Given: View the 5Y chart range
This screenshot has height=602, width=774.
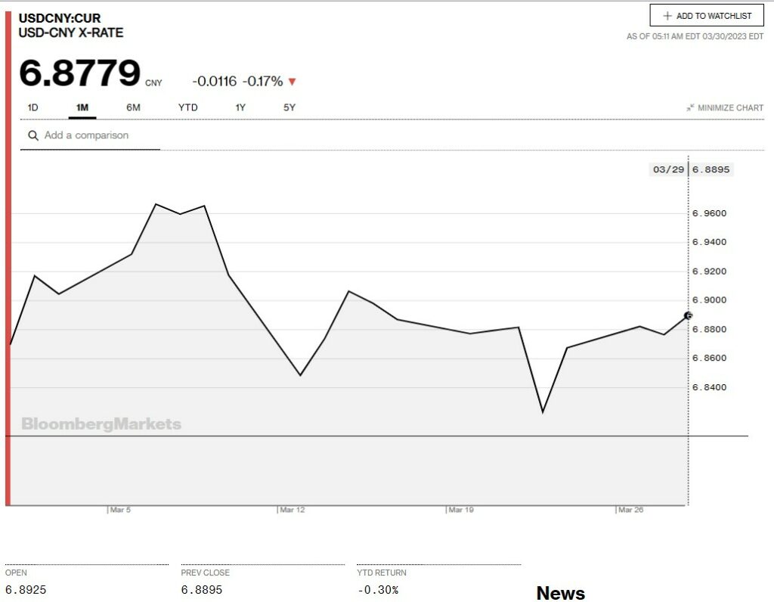Looking at the screenshot, I should [x=289, y=107].
